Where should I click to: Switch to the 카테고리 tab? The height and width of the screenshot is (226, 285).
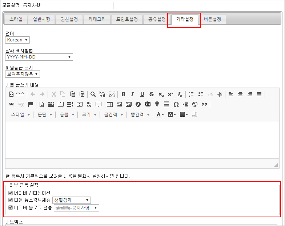(x=97, y=19)
